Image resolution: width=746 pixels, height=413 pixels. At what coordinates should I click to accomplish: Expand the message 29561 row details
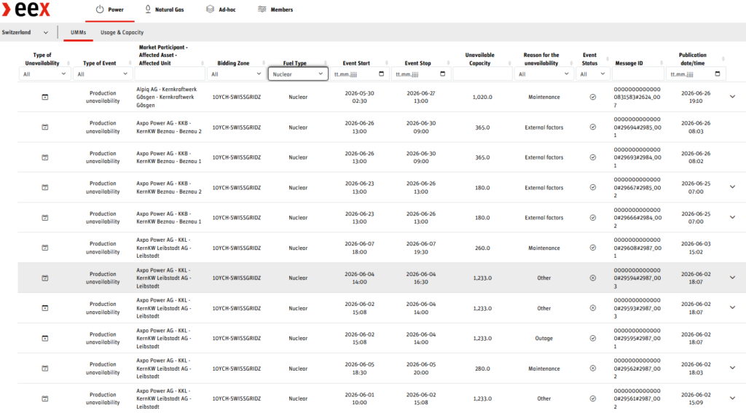[733, 398]
